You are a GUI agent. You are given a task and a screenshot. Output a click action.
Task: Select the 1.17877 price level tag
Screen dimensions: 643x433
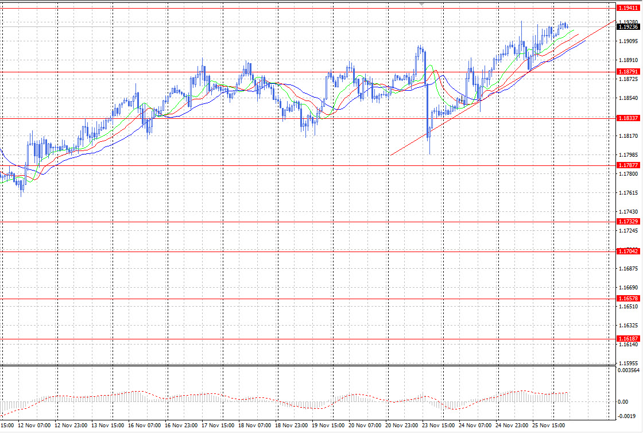pyautogui.click(x=628, y=165)
